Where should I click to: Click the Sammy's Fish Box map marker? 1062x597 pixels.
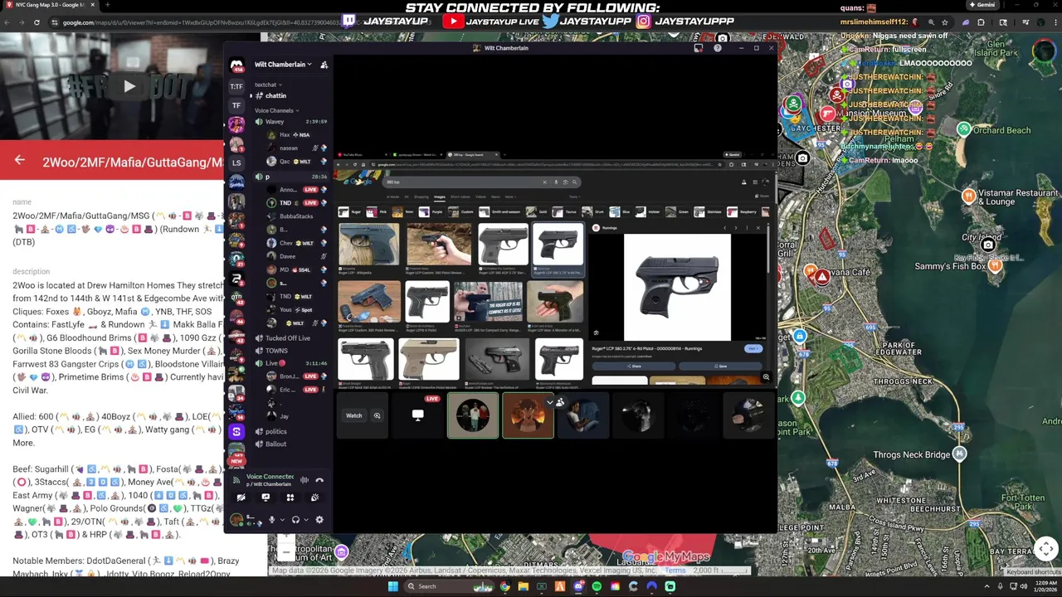pos(994,266)
